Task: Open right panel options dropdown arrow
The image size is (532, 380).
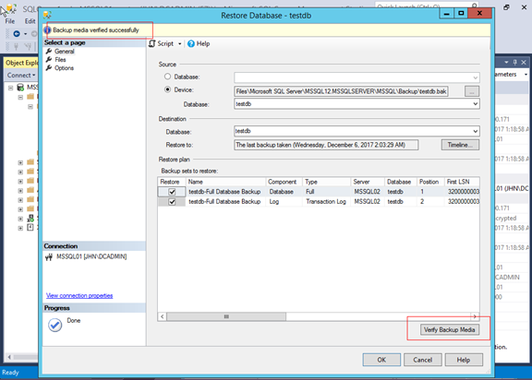Action: tap(506, 63)
